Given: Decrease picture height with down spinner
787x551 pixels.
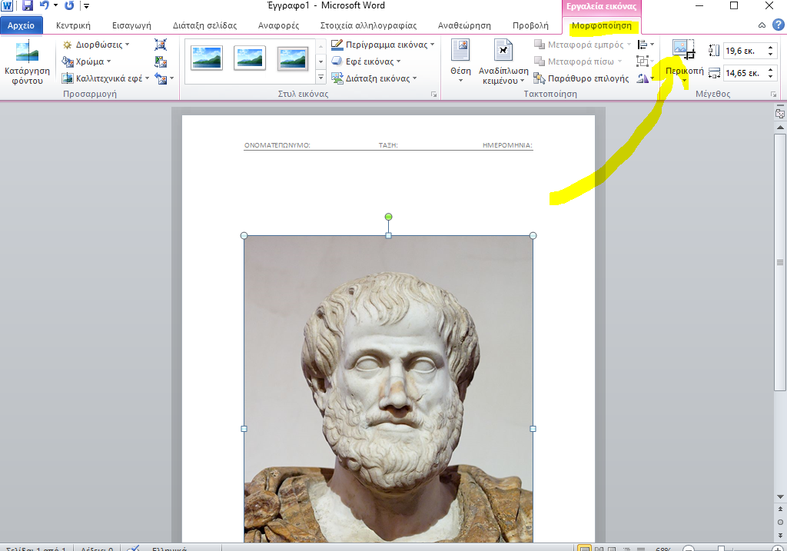Looking at the screenshot, I should click(x=770, y=55).
